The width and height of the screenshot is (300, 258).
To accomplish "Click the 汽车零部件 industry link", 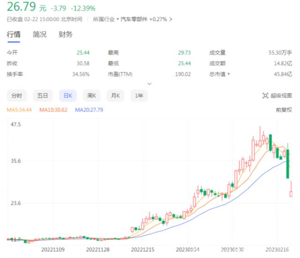I will tap(134, 19).
